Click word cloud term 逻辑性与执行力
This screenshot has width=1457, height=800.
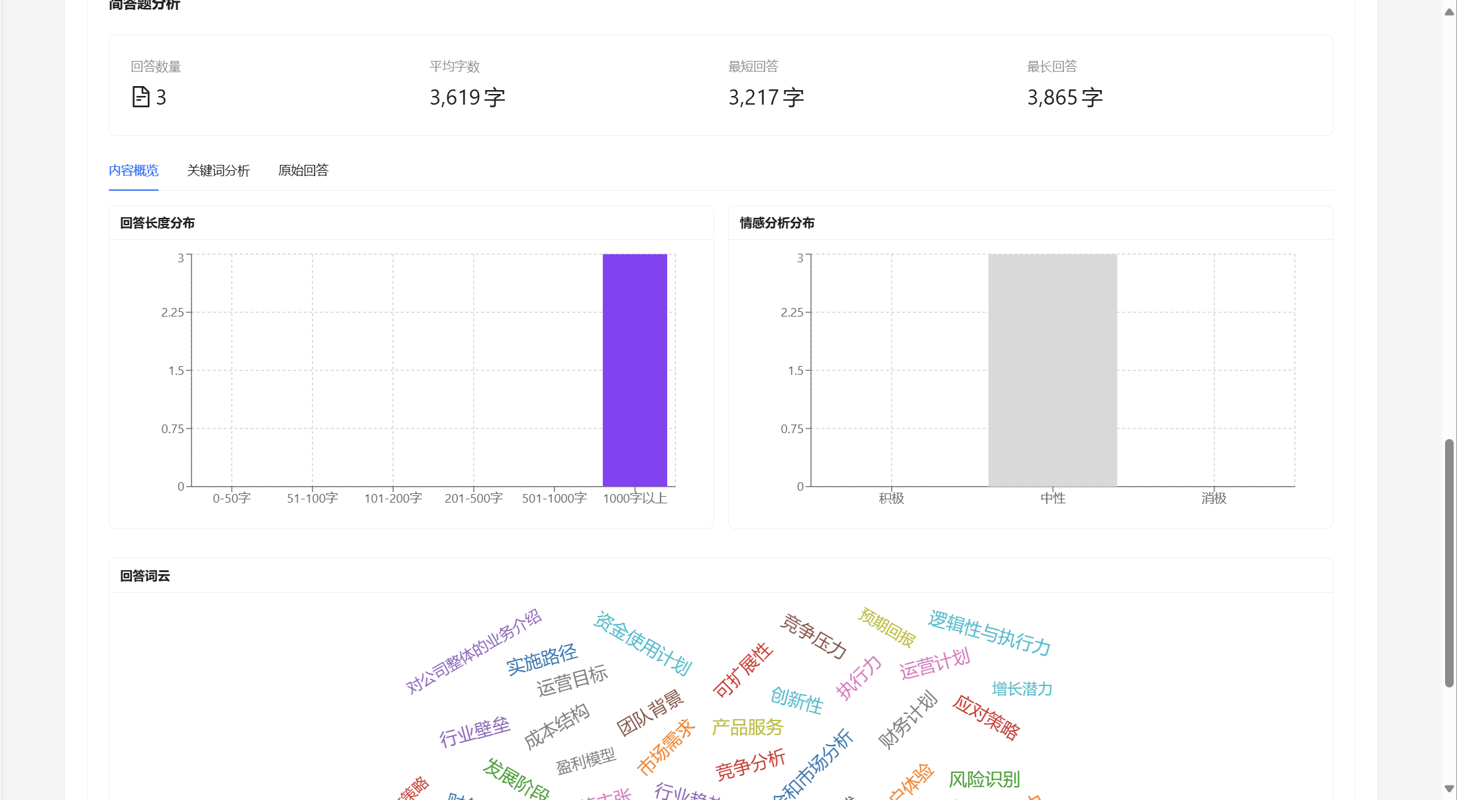click(x=989, y=632)
